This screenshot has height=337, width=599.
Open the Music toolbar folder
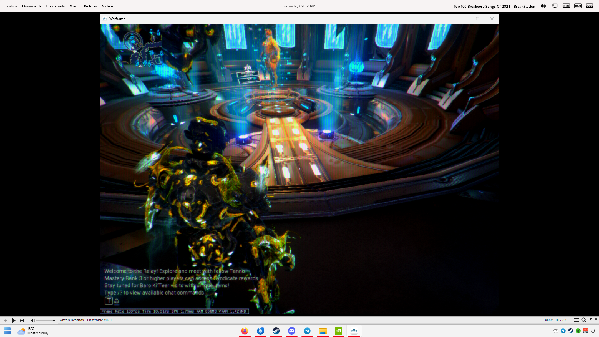[74, 6]
